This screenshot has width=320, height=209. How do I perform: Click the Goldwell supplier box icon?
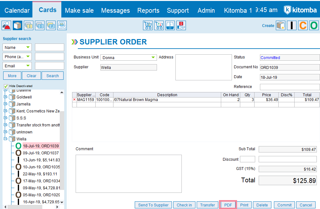(12, 97)
